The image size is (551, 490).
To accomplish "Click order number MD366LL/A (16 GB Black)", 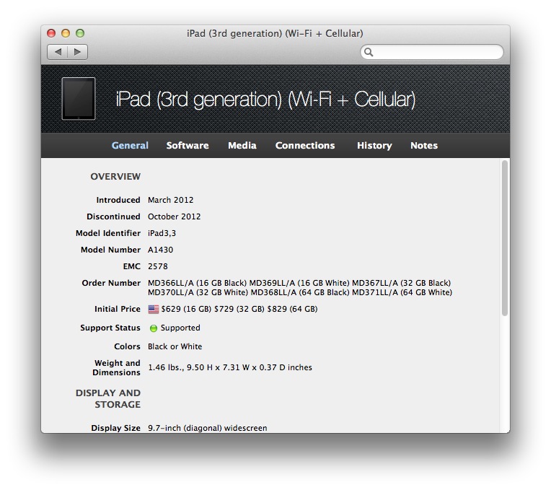I will pos(197,283).
